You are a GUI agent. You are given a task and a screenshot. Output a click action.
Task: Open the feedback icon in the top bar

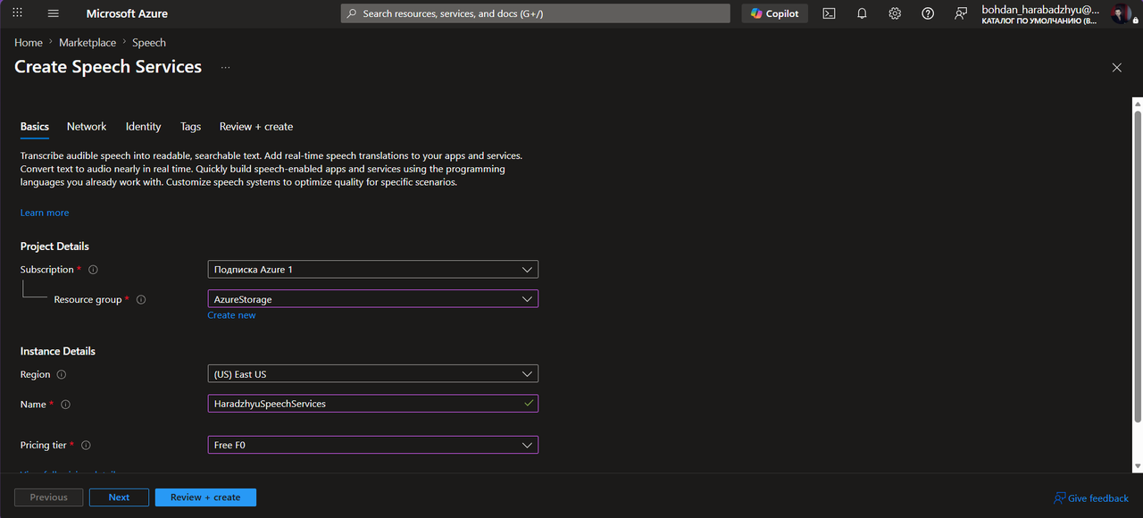pyautogui.click(x=960, y=13)
